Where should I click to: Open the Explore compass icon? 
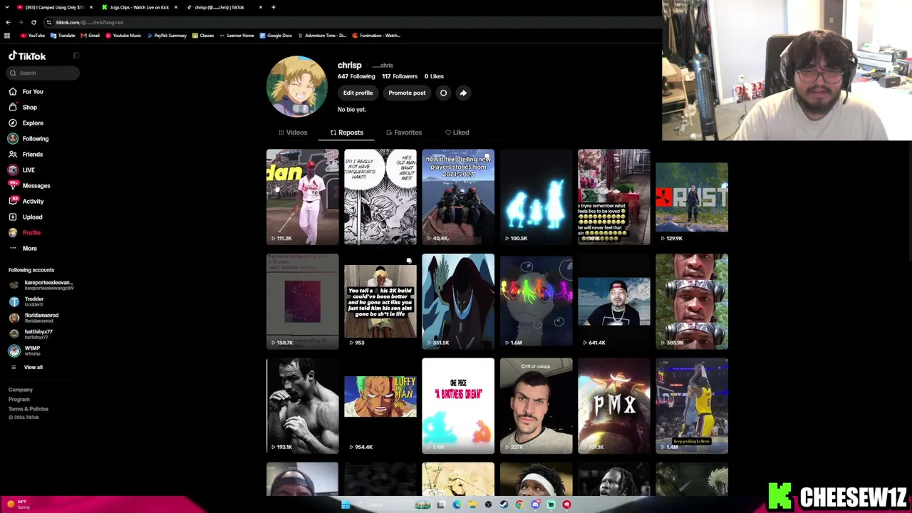[x=13, y=123]
